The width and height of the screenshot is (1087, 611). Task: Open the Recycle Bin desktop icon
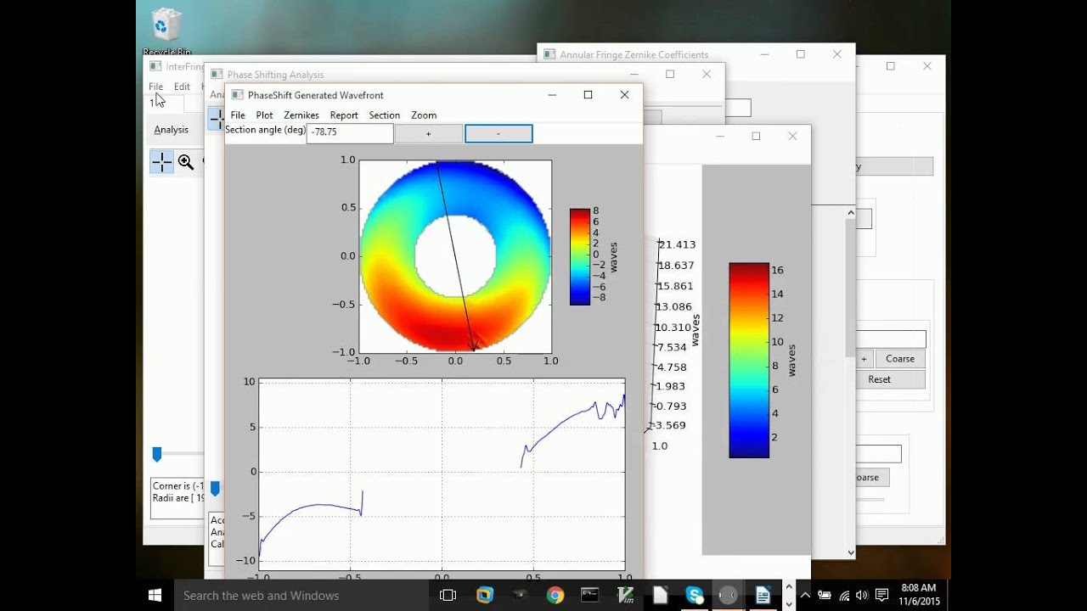pos(166,32)
